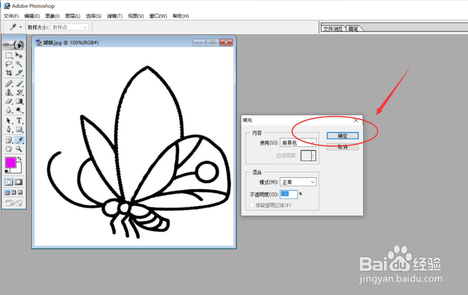
Task: Cancel the fill dialog with 取消
Action: click(x=343, y=147)
